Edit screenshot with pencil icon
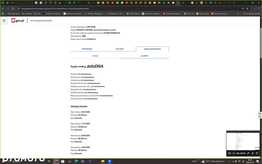 (248, 153)
